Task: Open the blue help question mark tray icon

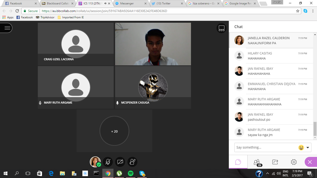Action: (x=259, y=174)
